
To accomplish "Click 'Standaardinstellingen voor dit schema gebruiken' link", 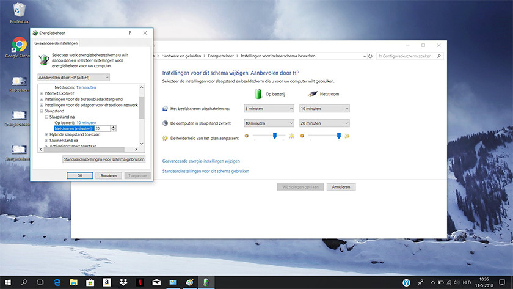I will 205,171.
